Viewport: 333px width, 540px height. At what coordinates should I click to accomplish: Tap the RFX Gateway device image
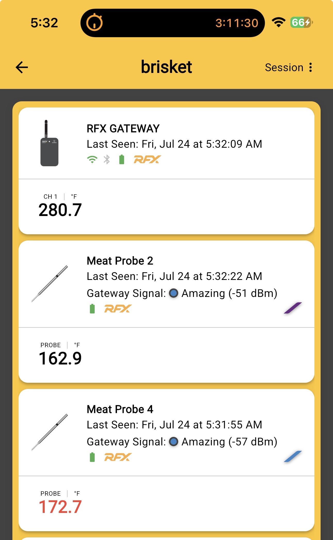[x=49, y=143]
